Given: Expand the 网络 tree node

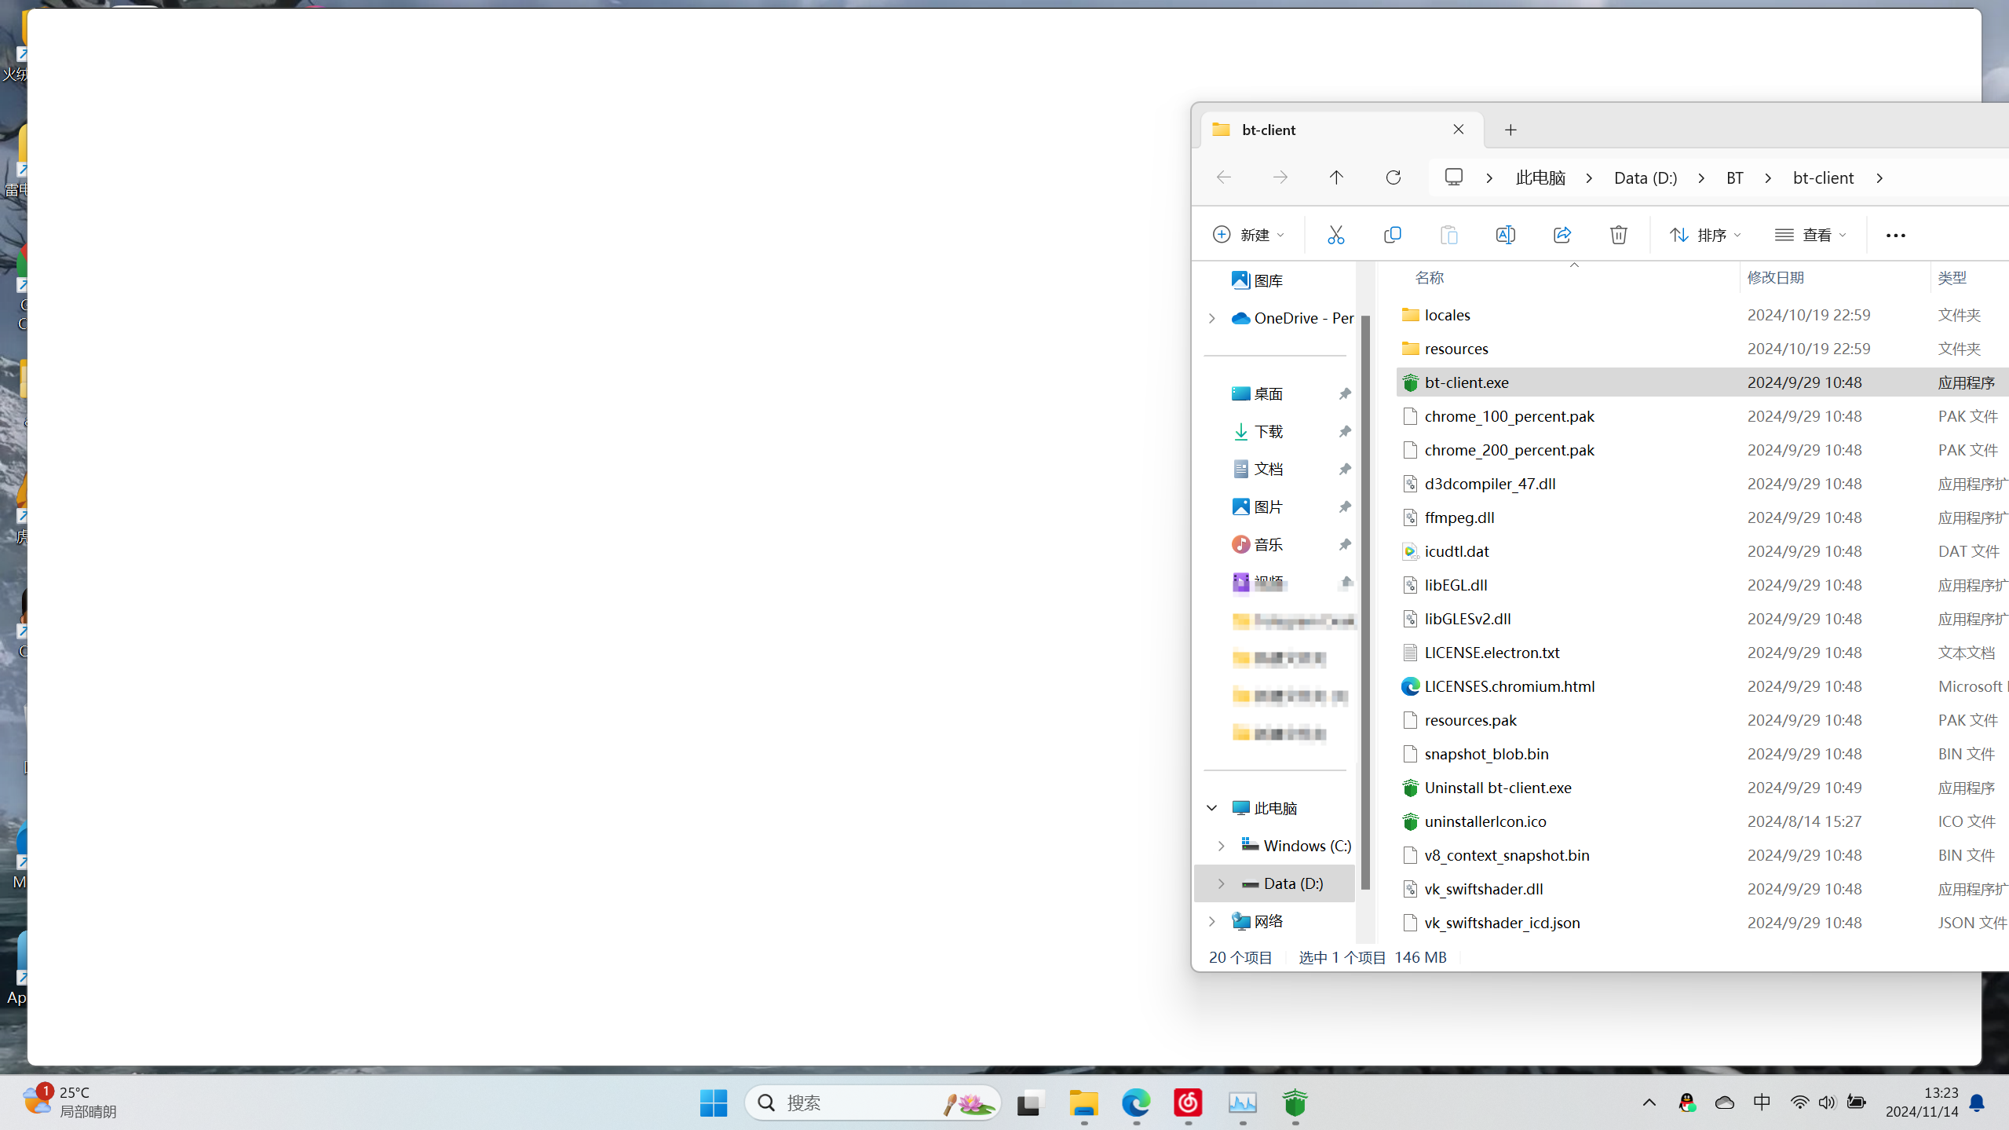Looking at the screenshot, I should coord(1211,921).
